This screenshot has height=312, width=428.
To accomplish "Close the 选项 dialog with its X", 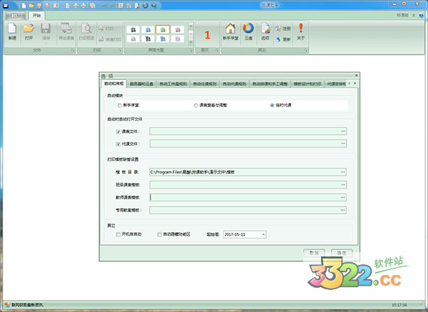I will [x=356, y=76].
